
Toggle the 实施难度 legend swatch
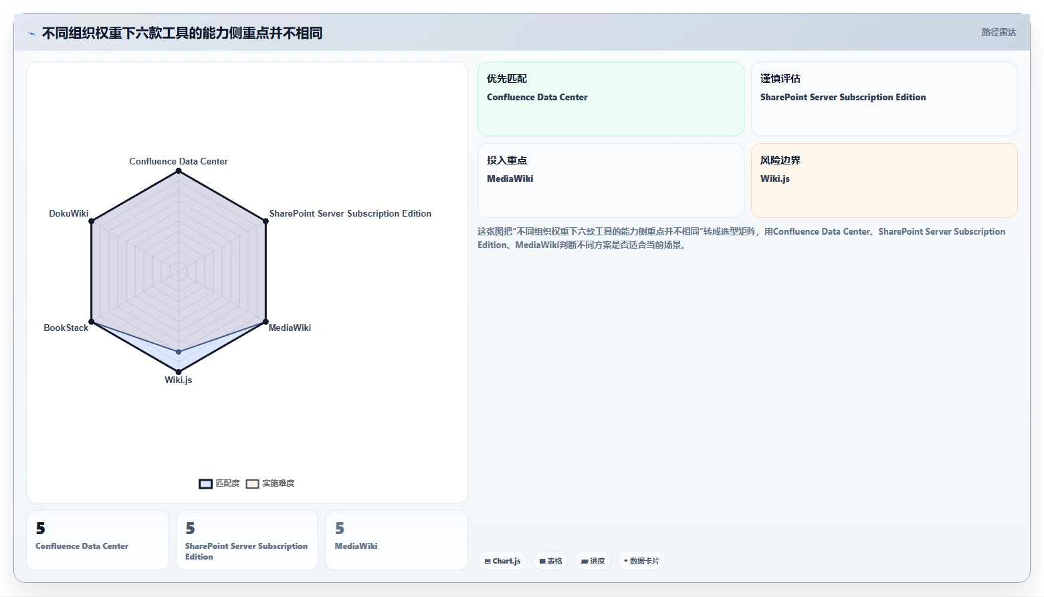point(252,484)
